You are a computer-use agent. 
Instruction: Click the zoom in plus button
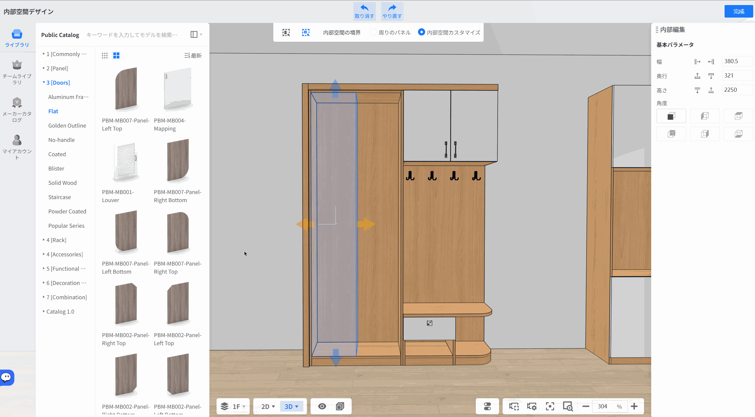(634, 407)
